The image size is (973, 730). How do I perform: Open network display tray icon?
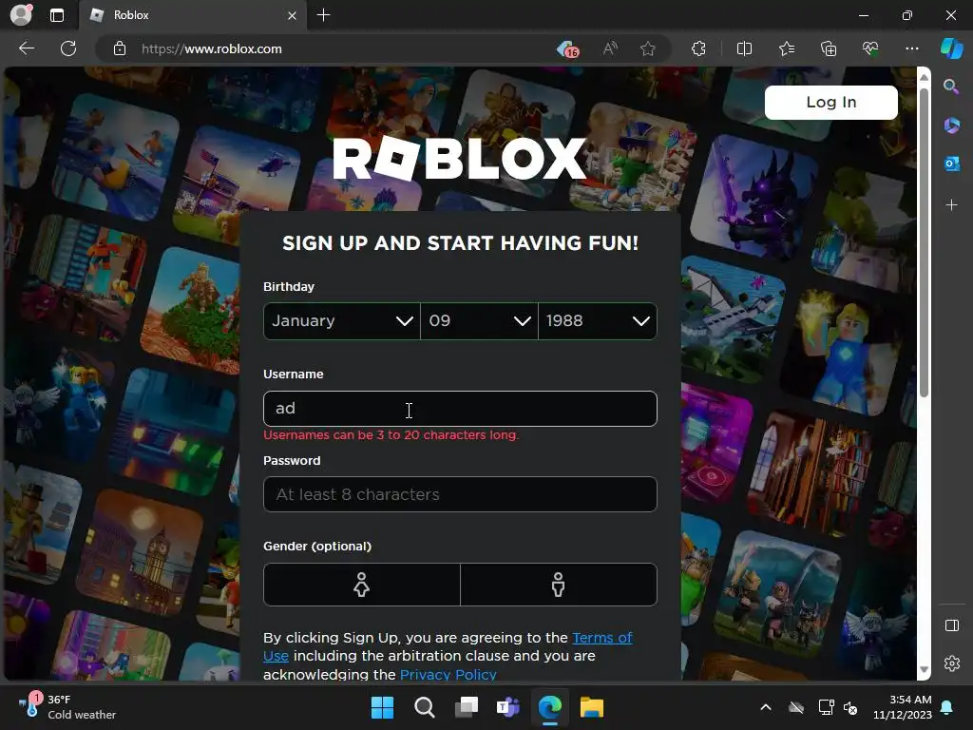pos(826,707)
